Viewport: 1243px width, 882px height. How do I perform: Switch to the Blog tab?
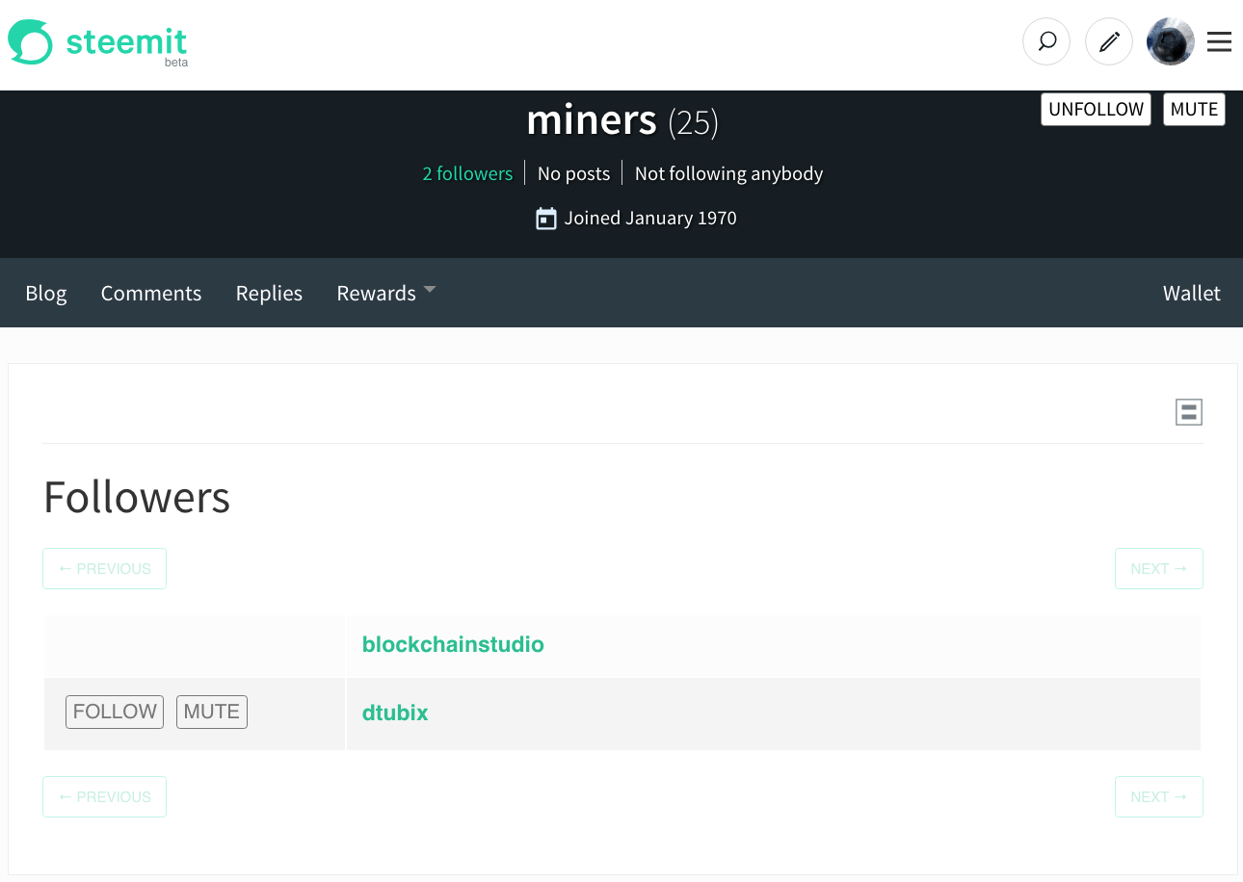point(46,293)
